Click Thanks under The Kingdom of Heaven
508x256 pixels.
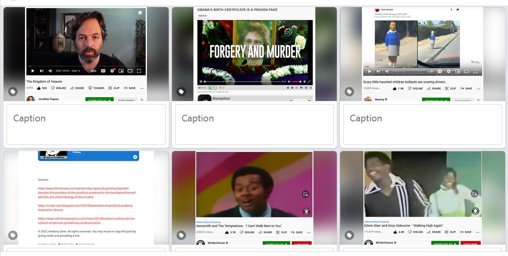pyautogui.click(x=96, y=88)
